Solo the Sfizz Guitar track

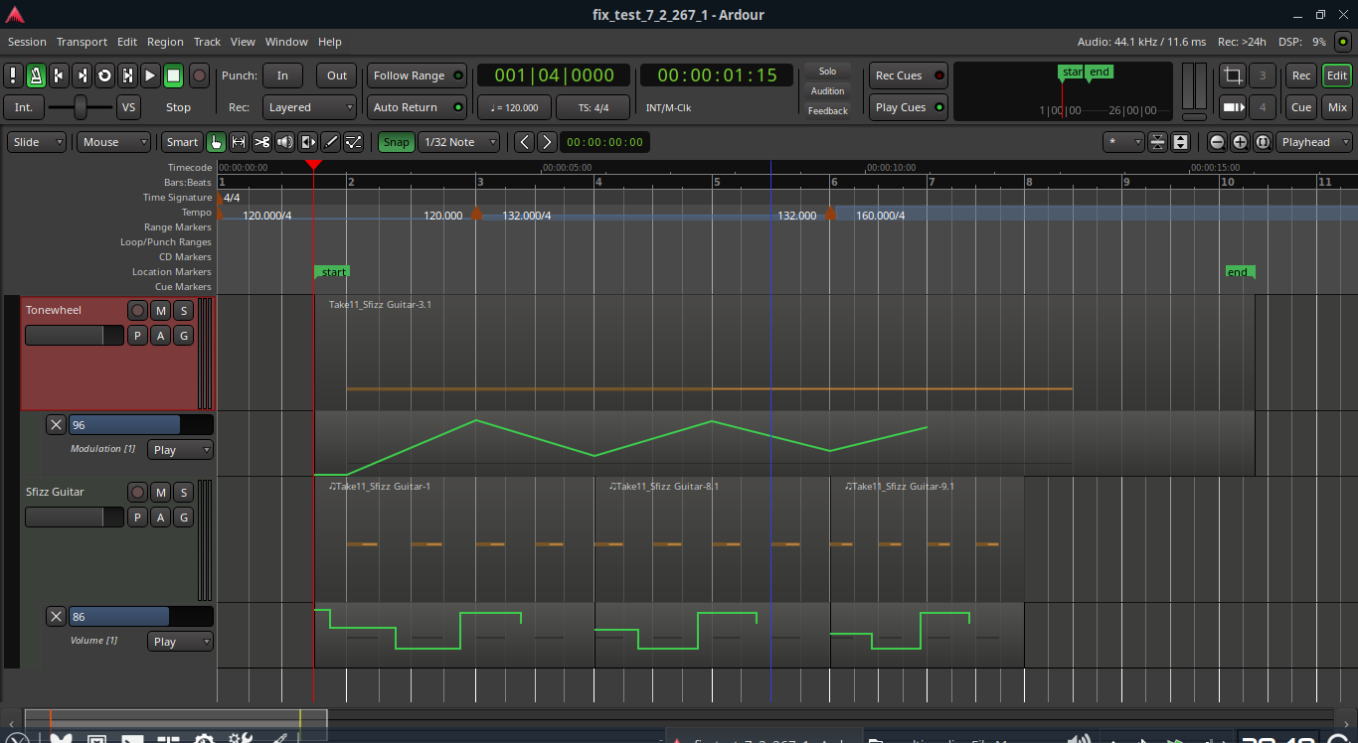click(x=183, y=493)
